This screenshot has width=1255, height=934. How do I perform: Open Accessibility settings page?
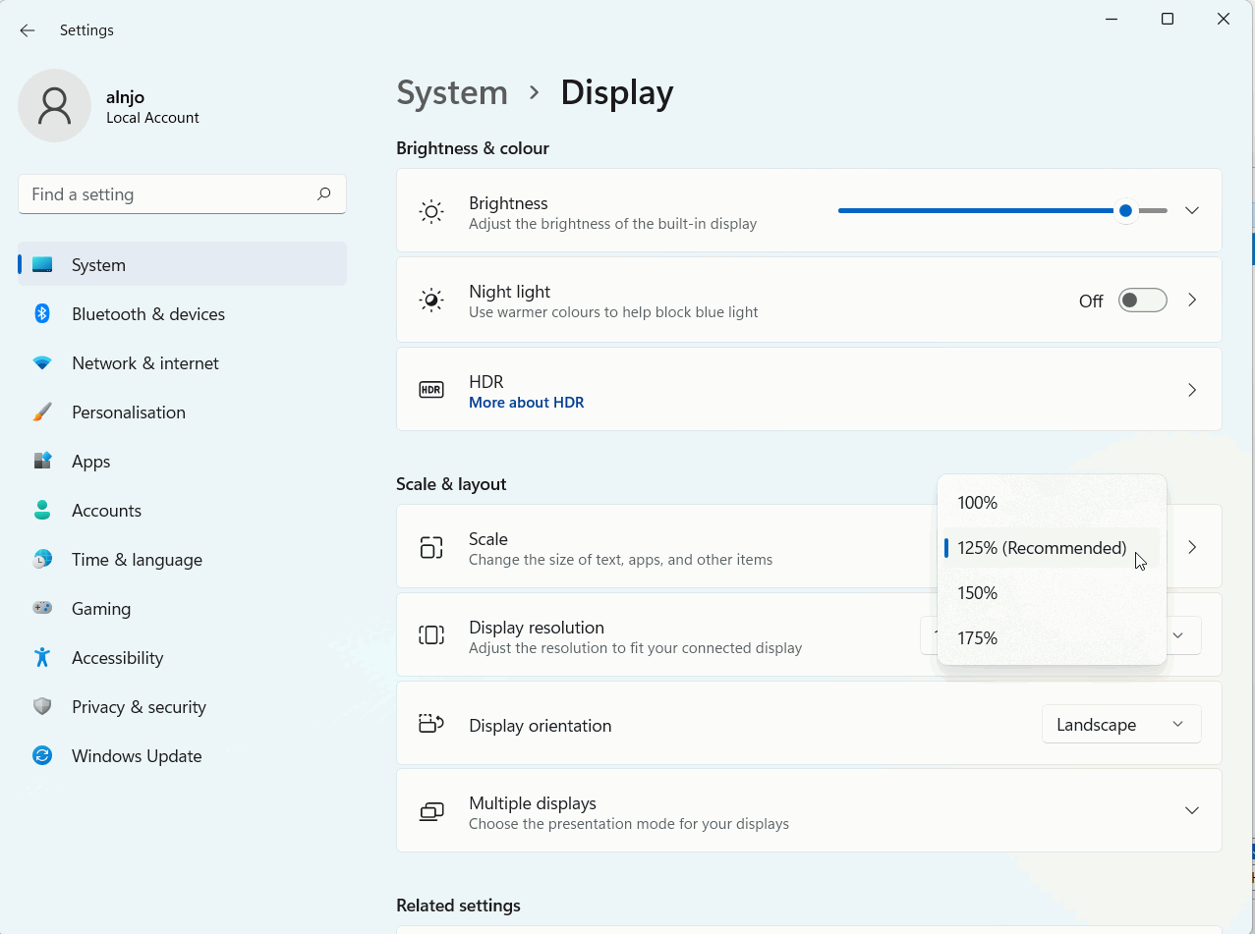click(x=182, y=658)
